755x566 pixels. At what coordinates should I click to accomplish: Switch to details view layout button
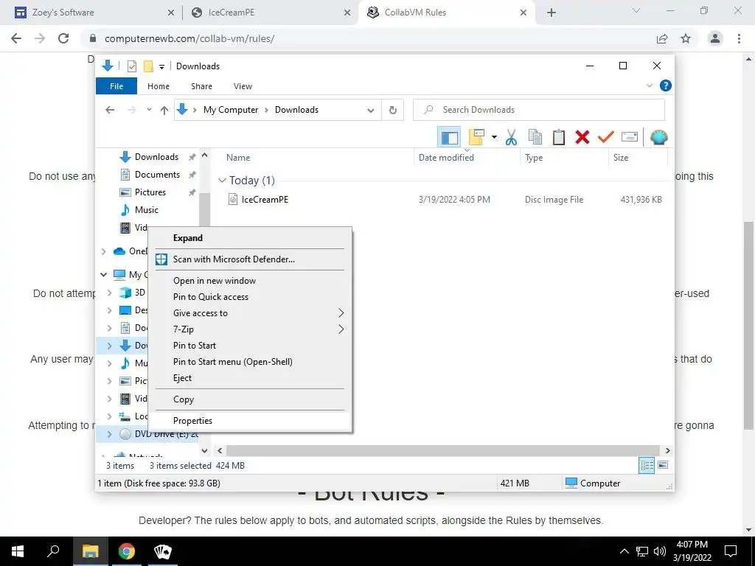coord(647,466)
